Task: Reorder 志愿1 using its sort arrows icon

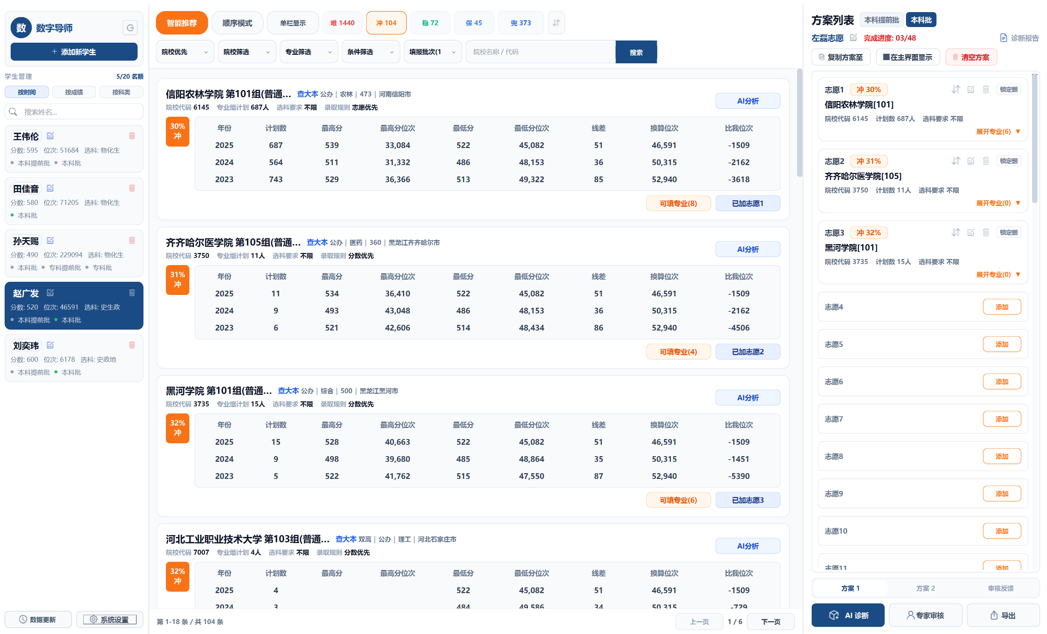Action: click(x=956, y=90)
